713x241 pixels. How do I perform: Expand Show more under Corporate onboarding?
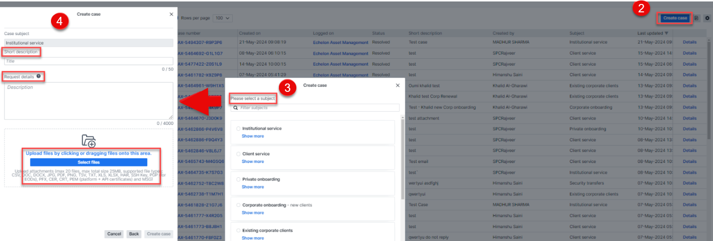pyautogui.click(x=253, y=212)
